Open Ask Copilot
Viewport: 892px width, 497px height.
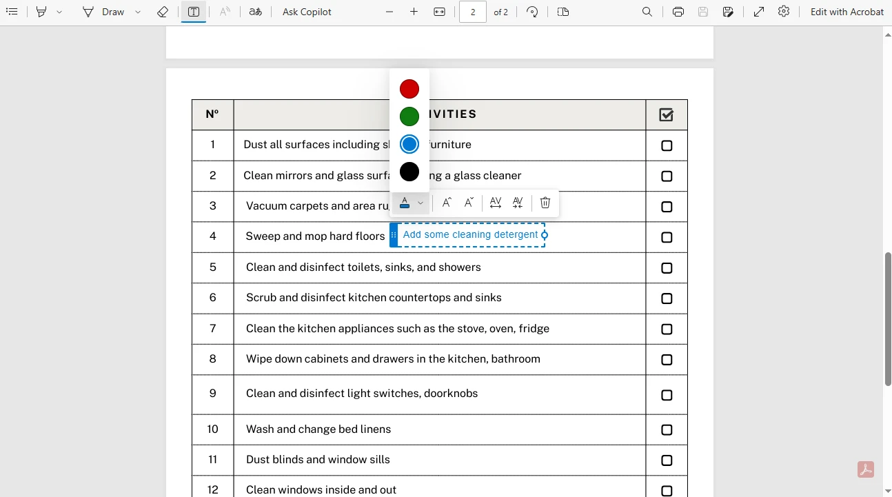307,12
